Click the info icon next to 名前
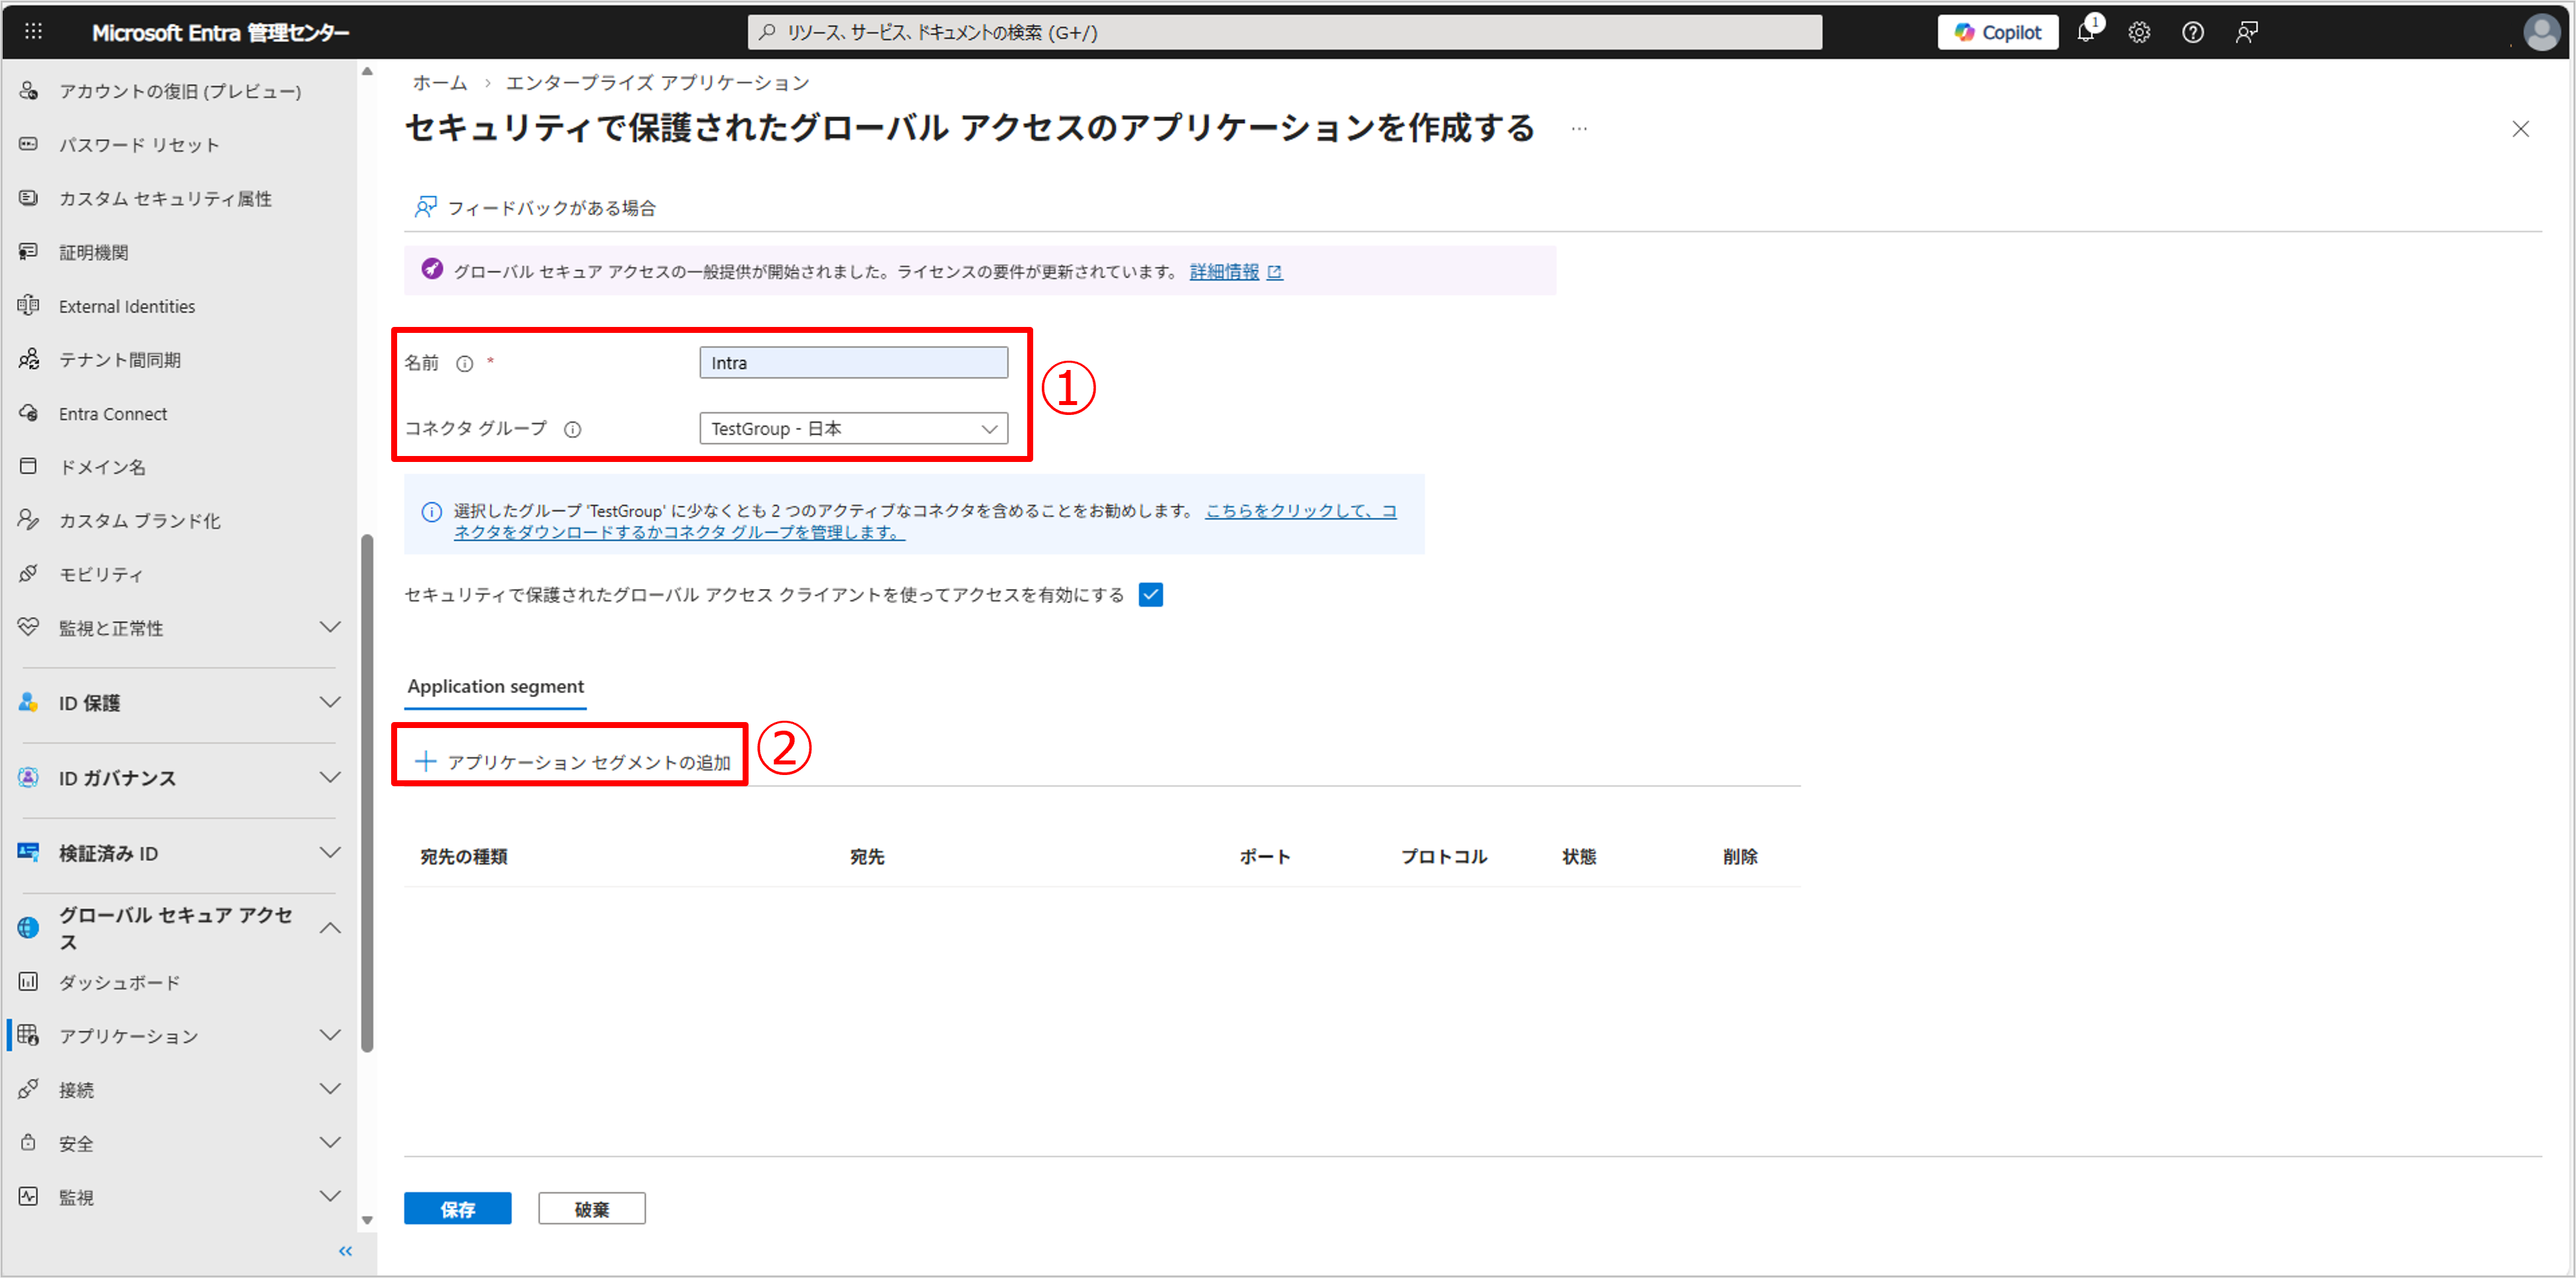The width and height of the screenshot is (2576, 1278). [465, 363]
